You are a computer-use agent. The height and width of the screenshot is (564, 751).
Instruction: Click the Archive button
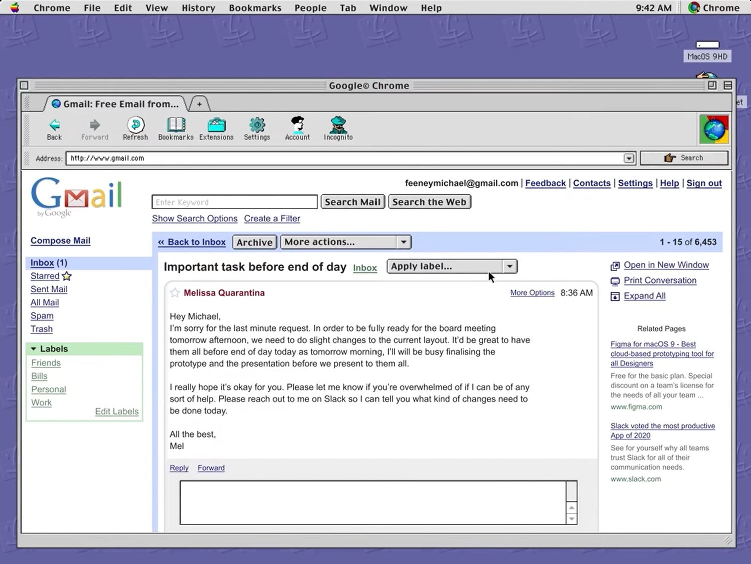254,242
